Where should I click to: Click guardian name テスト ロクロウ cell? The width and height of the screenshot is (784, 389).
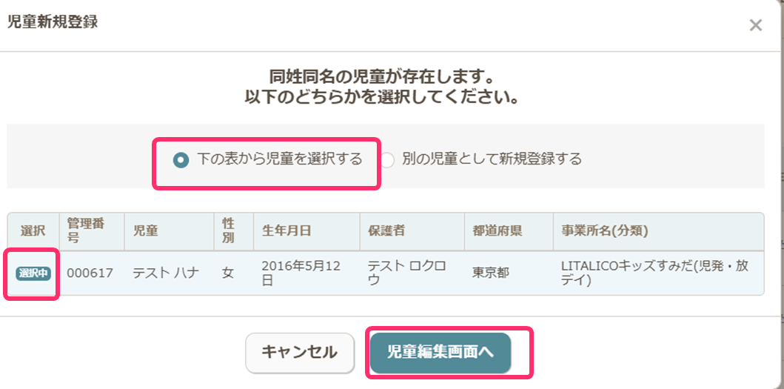[406, 273]
